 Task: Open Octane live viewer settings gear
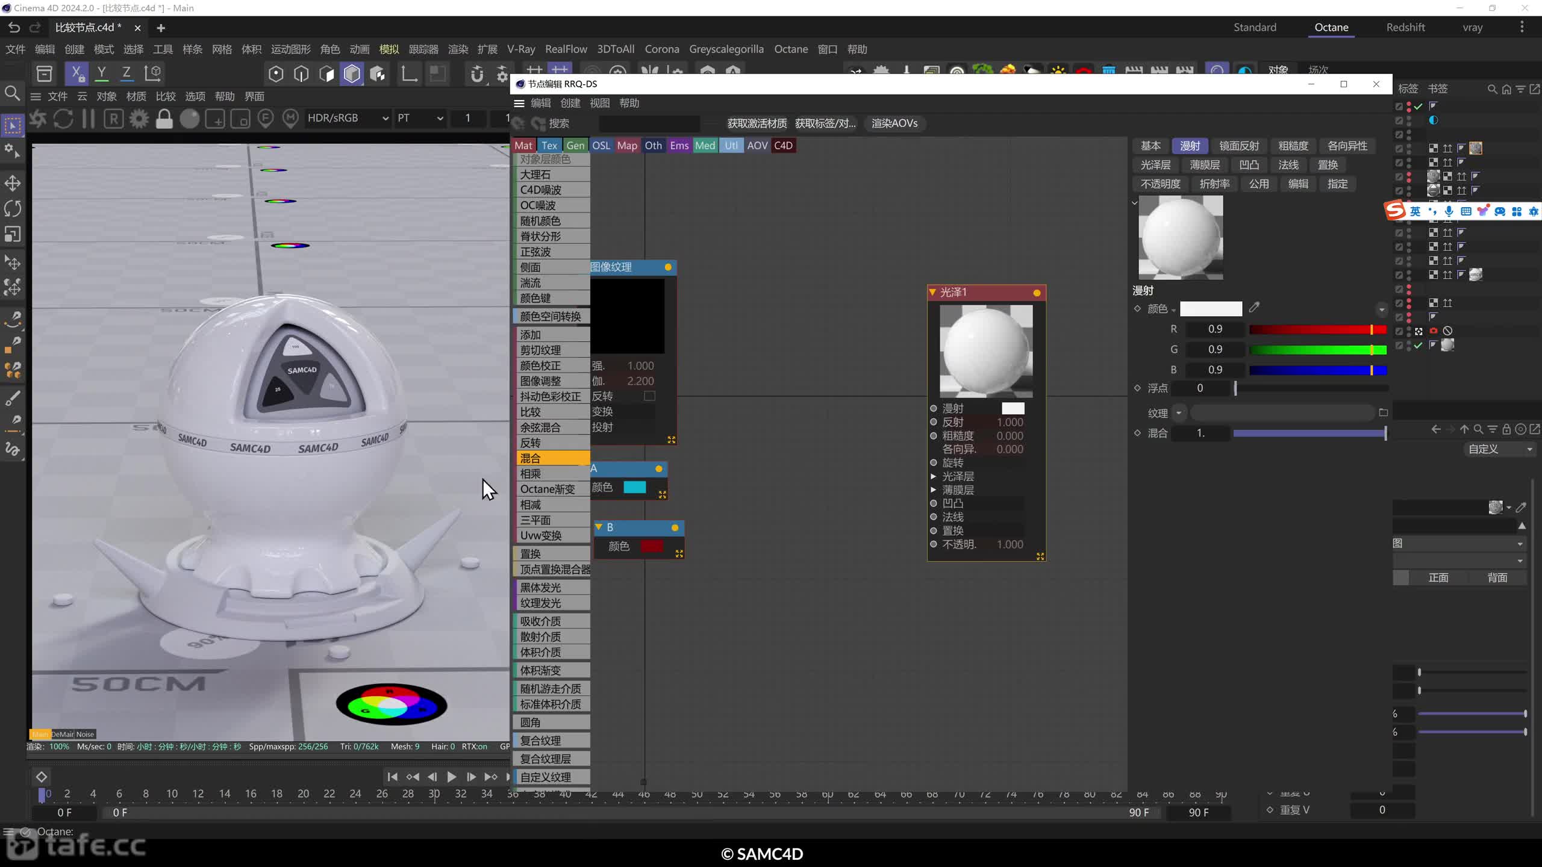tap(139, 119)
